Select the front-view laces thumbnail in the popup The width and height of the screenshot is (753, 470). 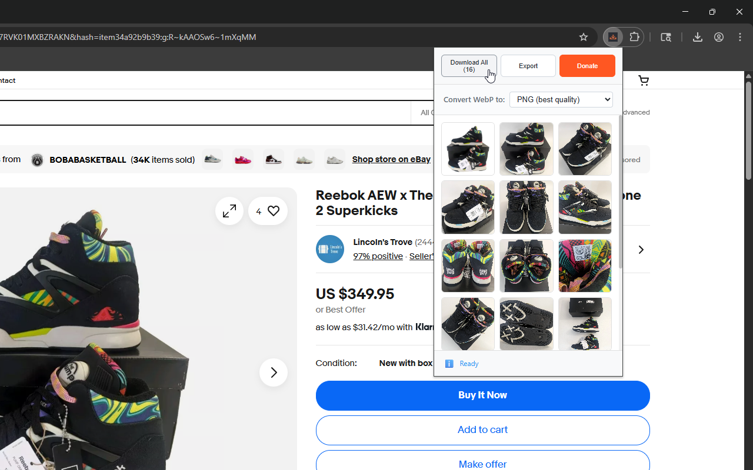click(x=527, y=207)
